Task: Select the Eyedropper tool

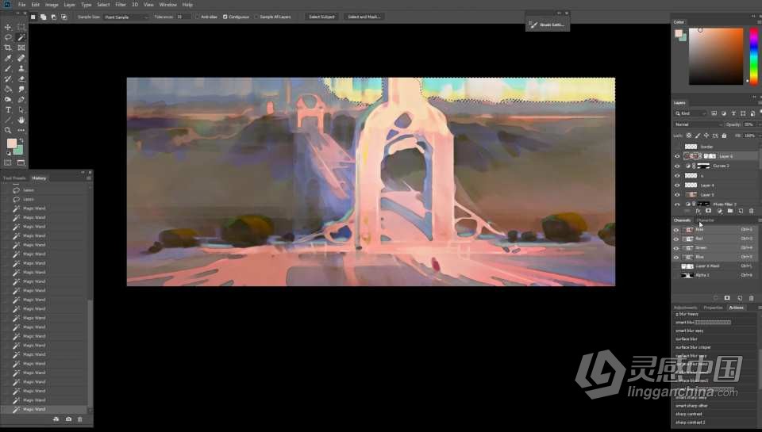Action: tap(8, 58)
